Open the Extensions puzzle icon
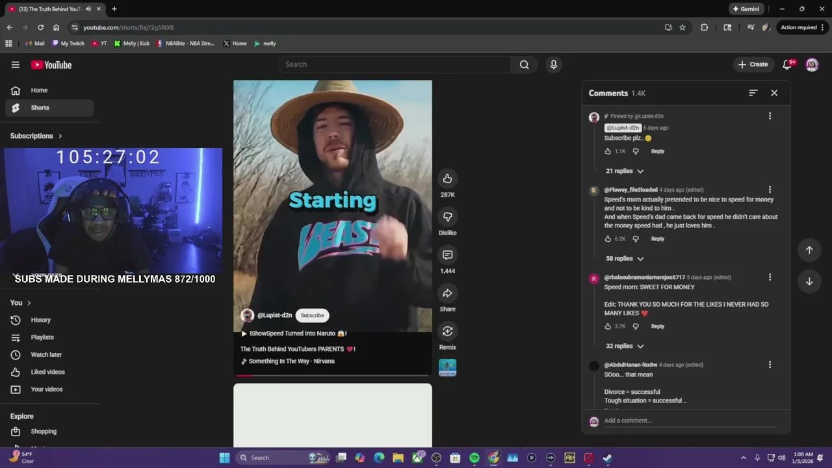The image size is (832, 468). click(704, 27)
